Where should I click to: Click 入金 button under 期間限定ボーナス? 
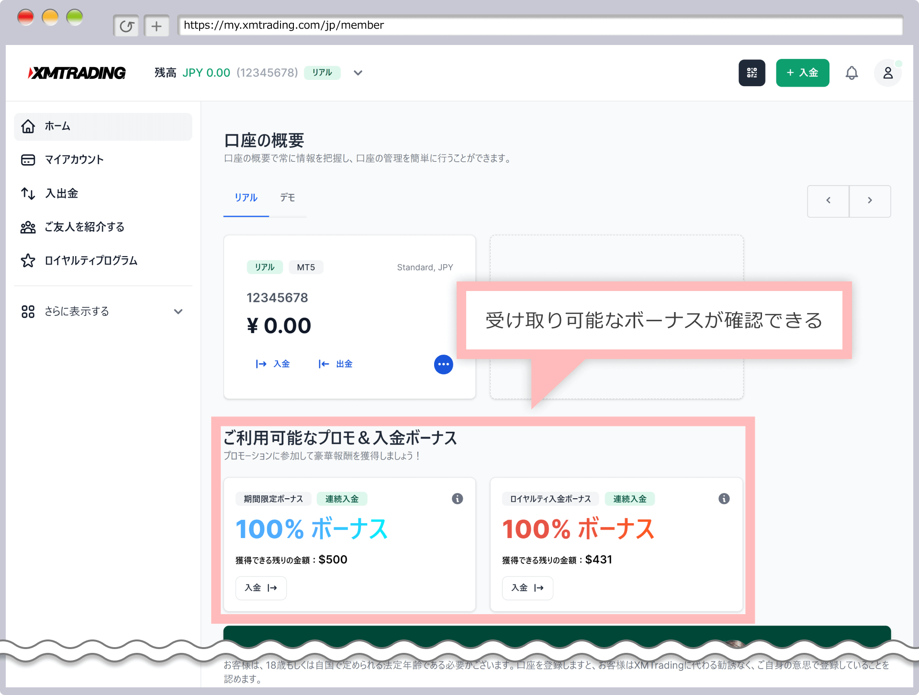[x=261, y=588]
